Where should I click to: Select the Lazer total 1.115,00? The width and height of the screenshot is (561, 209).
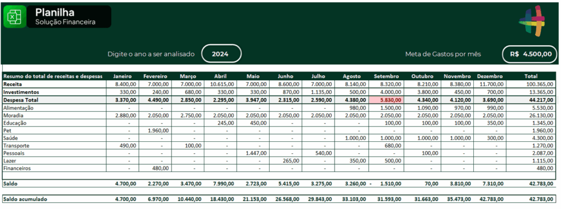531,160
